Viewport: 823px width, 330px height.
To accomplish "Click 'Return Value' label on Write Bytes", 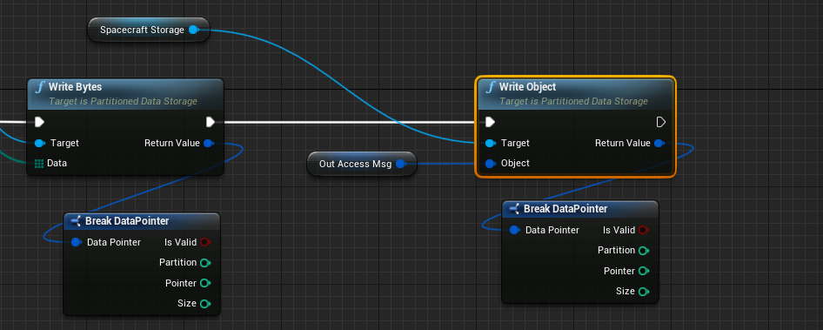I will (172, 143).
